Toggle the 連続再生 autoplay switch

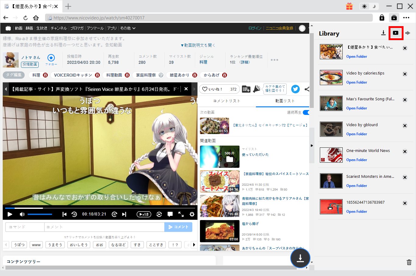point(306,112)
